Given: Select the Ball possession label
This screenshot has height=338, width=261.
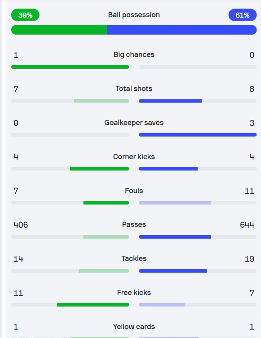Looking at the screenshot, I should point(134,15).
